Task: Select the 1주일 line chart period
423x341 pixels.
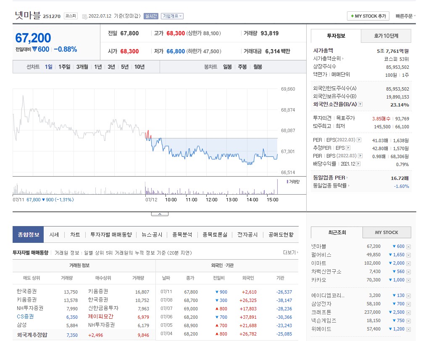Action: (64, 67)
